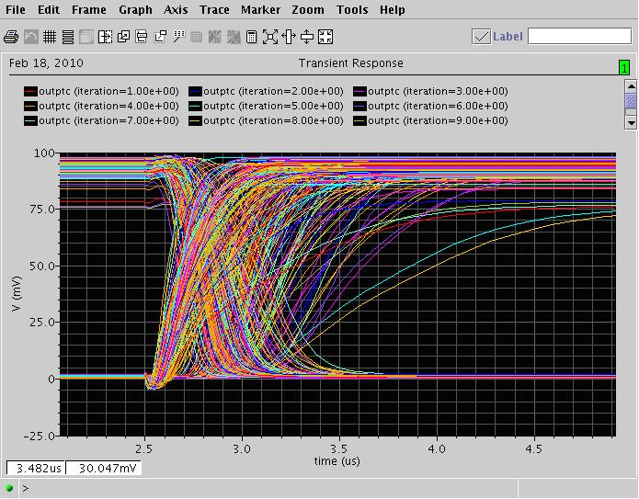
Task: Open the Trace menu
Action: (214, 10)
